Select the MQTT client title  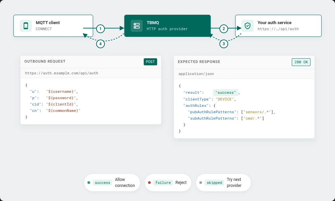[48, 23]
